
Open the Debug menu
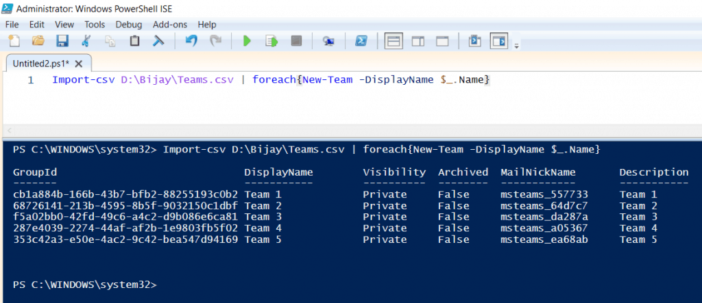point(128,25)
